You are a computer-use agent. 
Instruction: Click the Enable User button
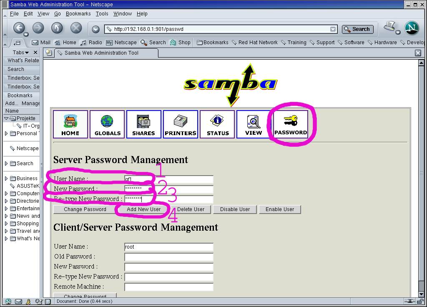279,209
